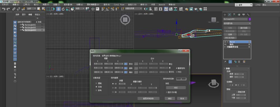Select the Unlink Selection icon
Viewport: 280px width, 107px height.
[18, 9]
